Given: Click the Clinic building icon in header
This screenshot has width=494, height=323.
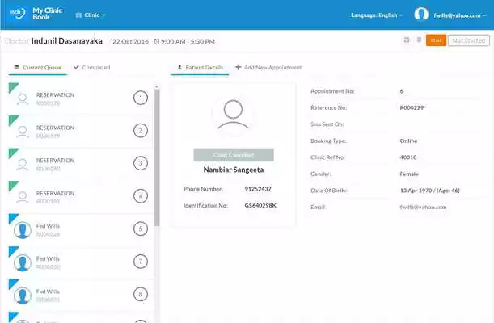Looking at the screenshot, I should 78,15.
